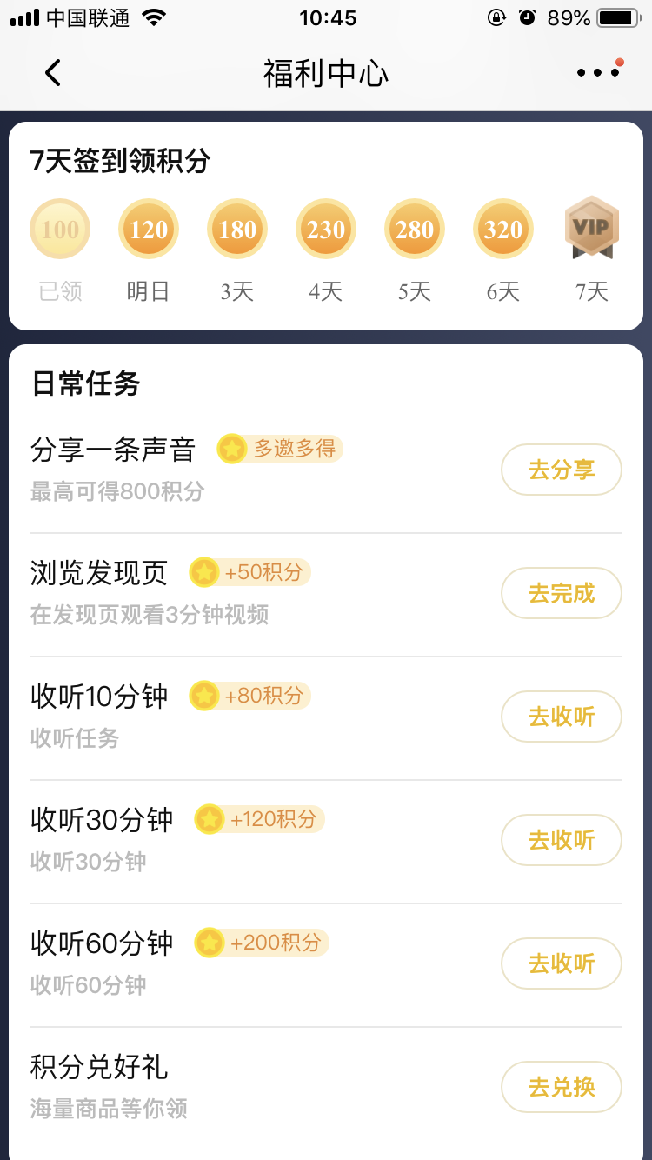
Task: Tap the 280 points day-5 coin
Action: [x=415, y=230]
